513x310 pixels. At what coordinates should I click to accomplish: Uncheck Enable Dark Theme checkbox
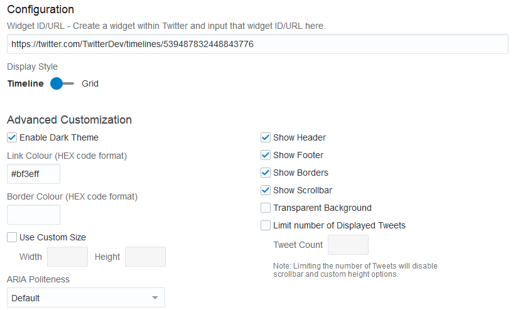12,137
